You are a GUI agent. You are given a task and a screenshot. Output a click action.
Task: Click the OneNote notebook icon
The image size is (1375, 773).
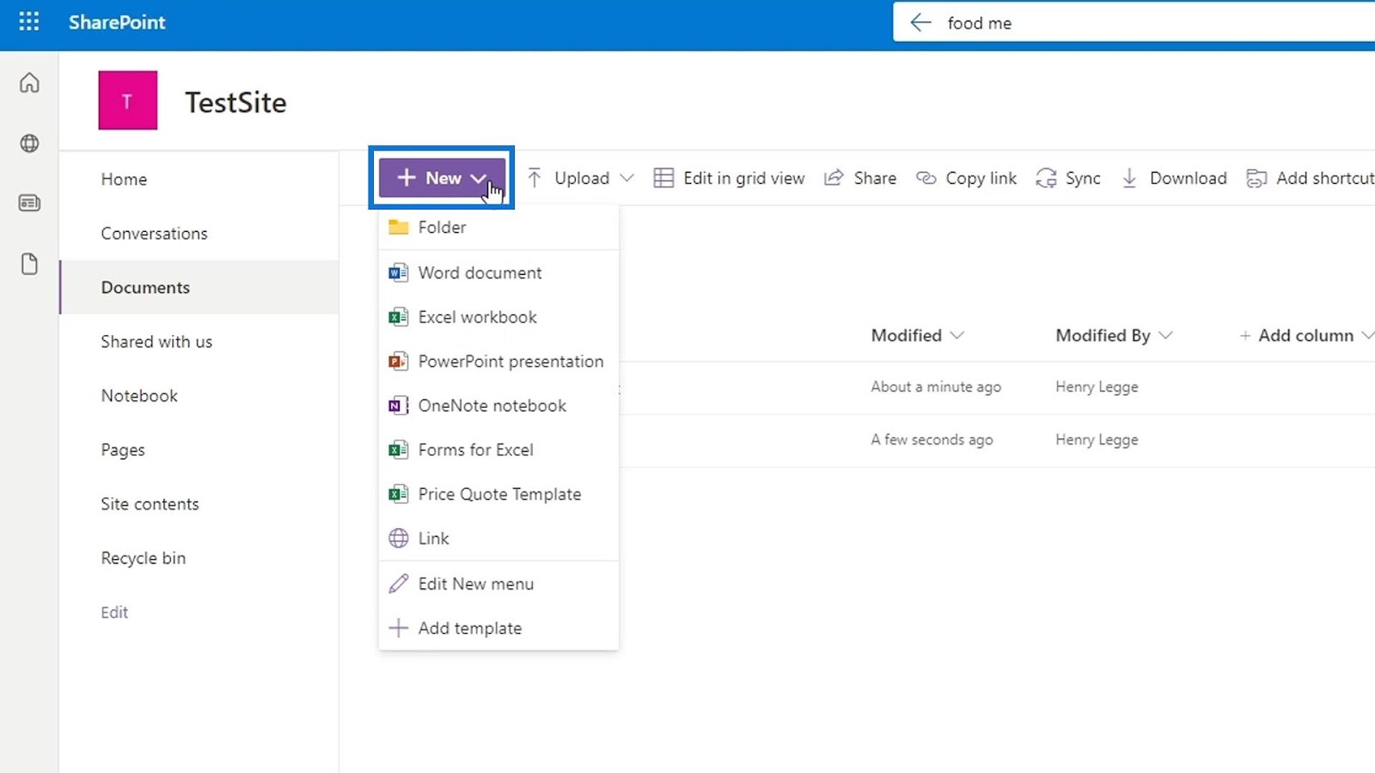click(x=398, y=405)
